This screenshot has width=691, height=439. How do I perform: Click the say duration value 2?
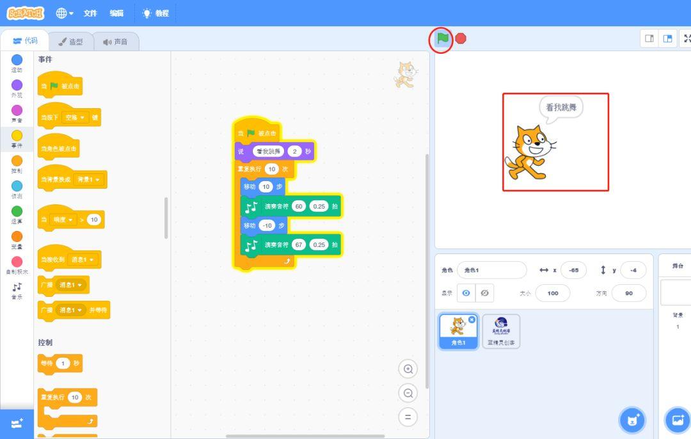coord(294,152)
